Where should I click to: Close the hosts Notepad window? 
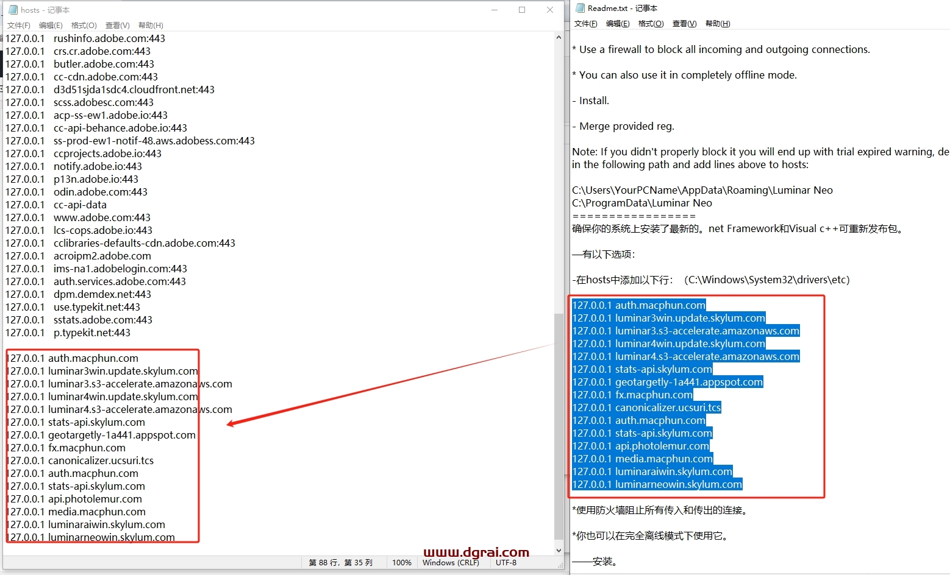point(550,10)
